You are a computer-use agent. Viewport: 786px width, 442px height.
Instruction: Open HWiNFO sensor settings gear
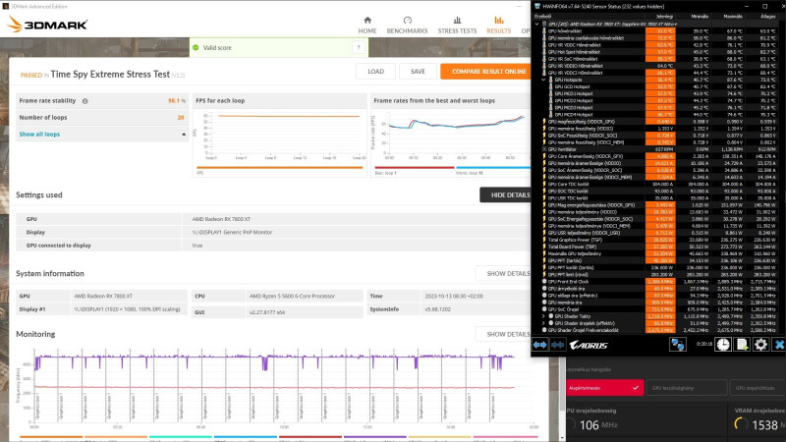coord(760,345)
